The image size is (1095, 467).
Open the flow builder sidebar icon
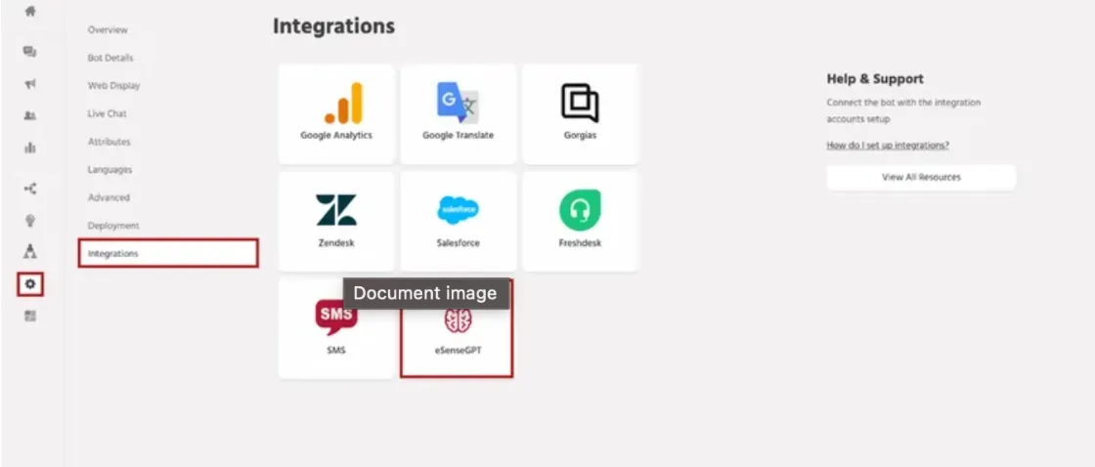click(30, 189)
